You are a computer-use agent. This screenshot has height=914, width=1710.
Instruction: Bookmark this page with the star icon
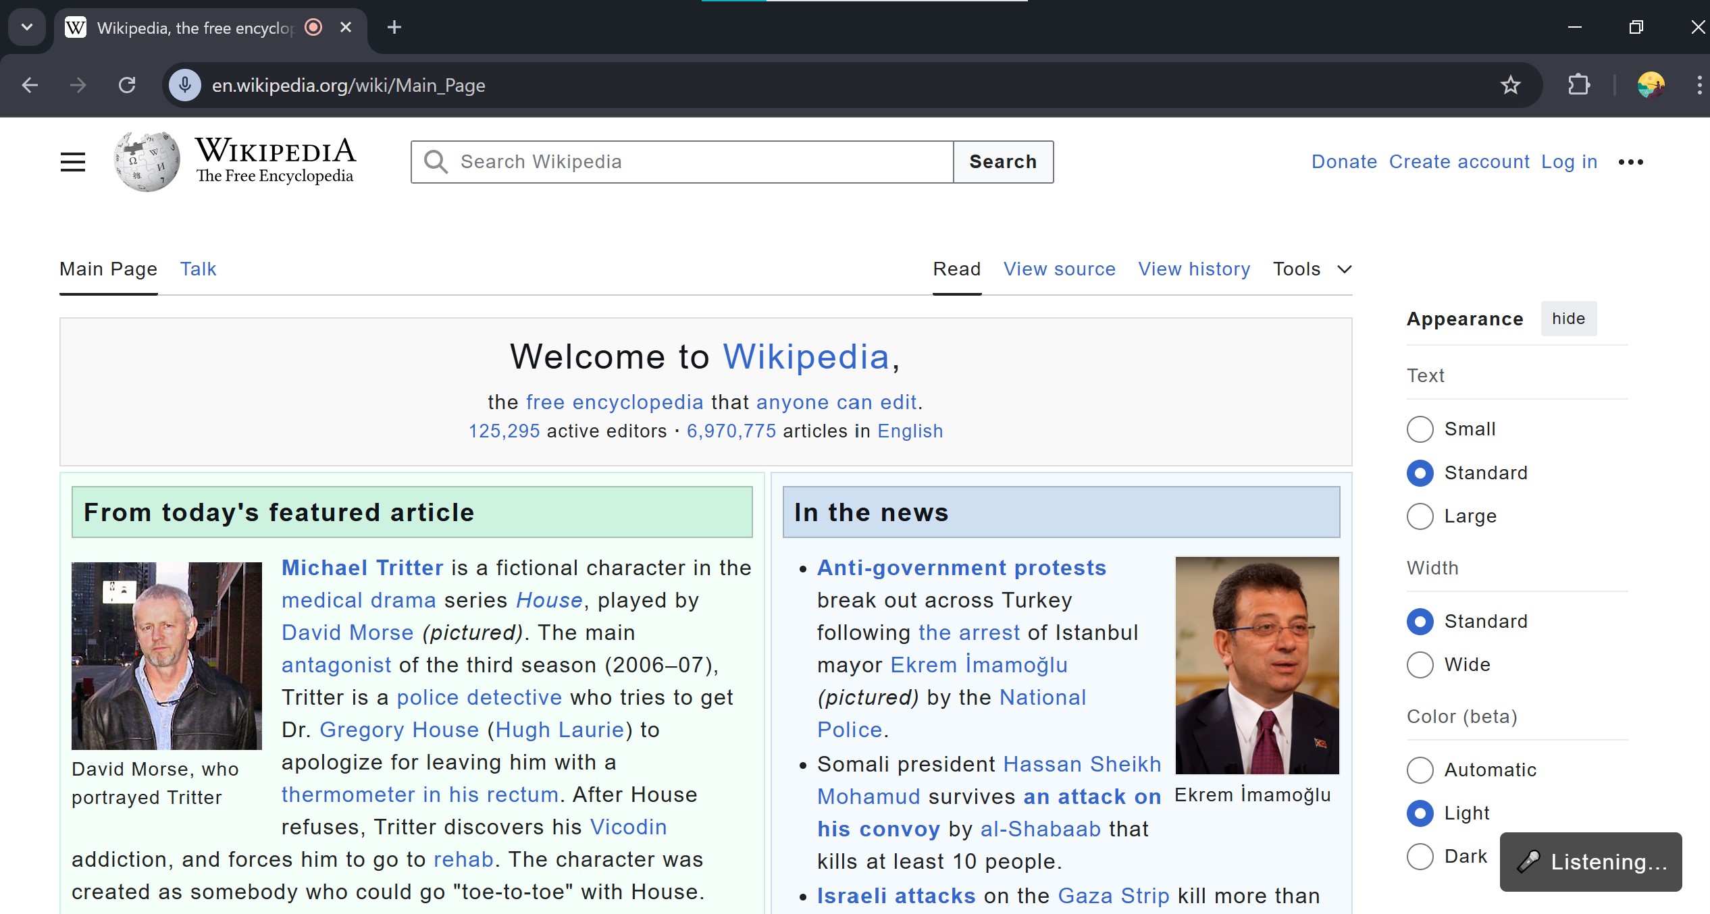1510,85
